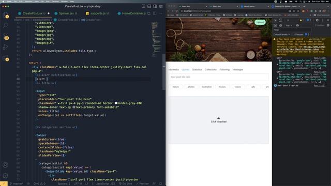Toggle the console sidebar icon in DevTools

(275, 25)
